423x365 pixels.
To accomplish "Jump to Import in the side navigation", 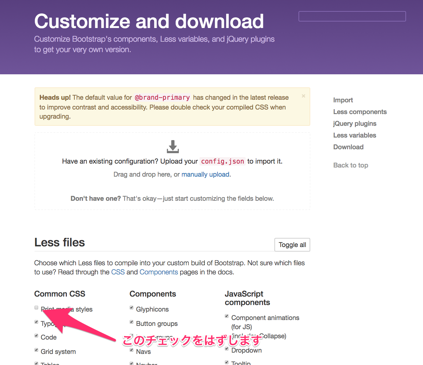I will 343,100.
